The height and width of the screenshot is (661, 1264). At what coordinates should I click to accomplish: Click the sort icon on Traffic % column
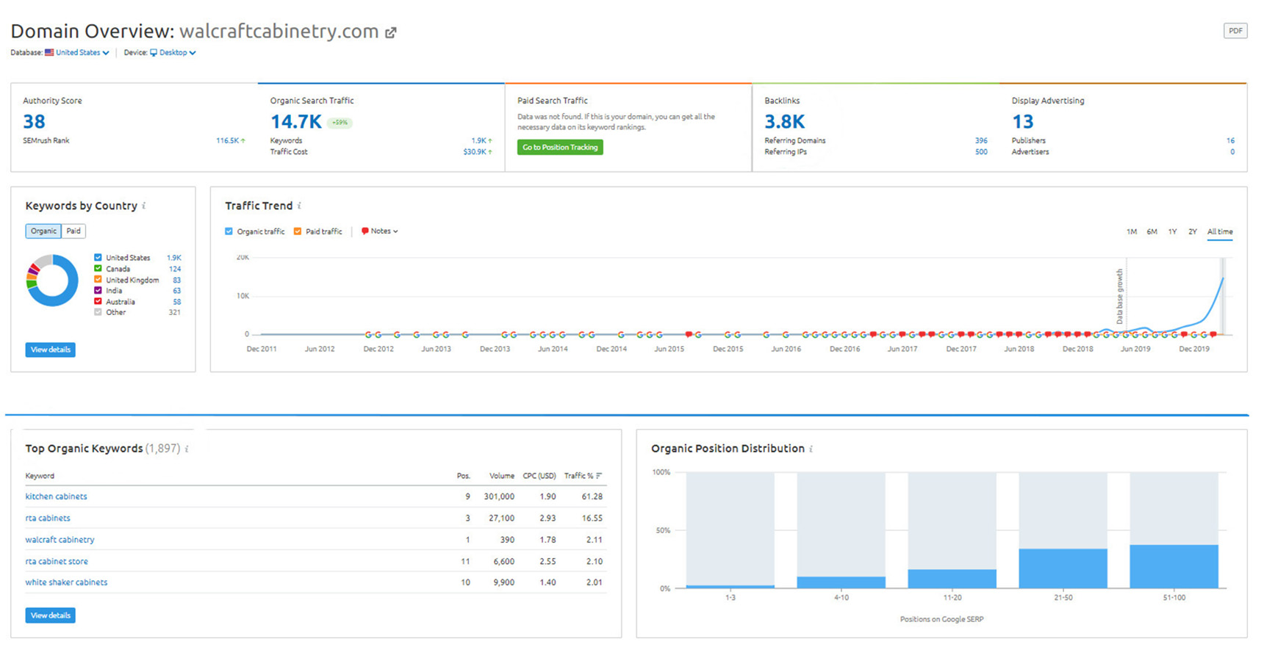(599, 476)
